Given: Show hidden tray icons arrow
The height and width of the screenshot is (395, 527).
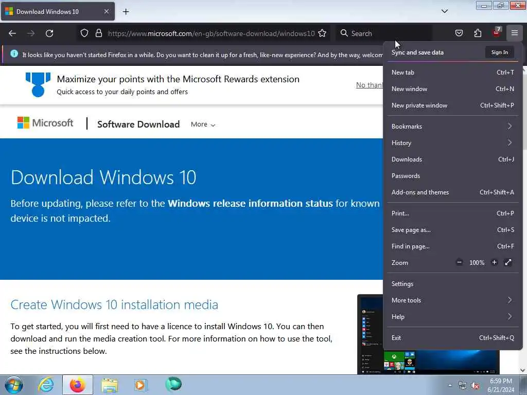Looking at the screenshot, I should [450, 386].
